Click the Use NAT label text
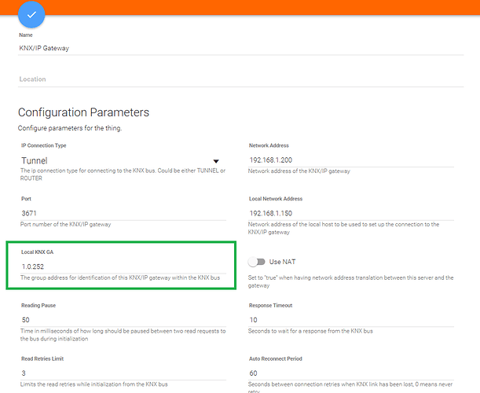This screenshot has width=480, height=393. 282,261
